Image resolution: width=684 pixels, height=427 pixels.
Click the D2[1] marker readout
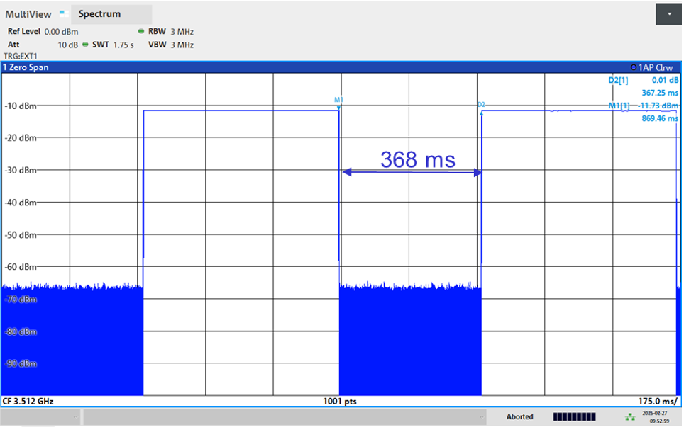[x=619, y=81]
